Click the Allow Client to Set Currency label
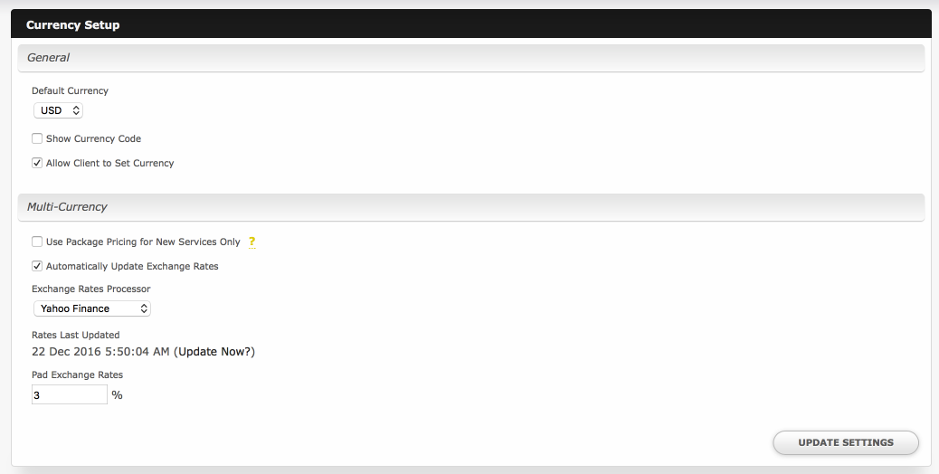 pyautogui.click(x=110, y=163)
